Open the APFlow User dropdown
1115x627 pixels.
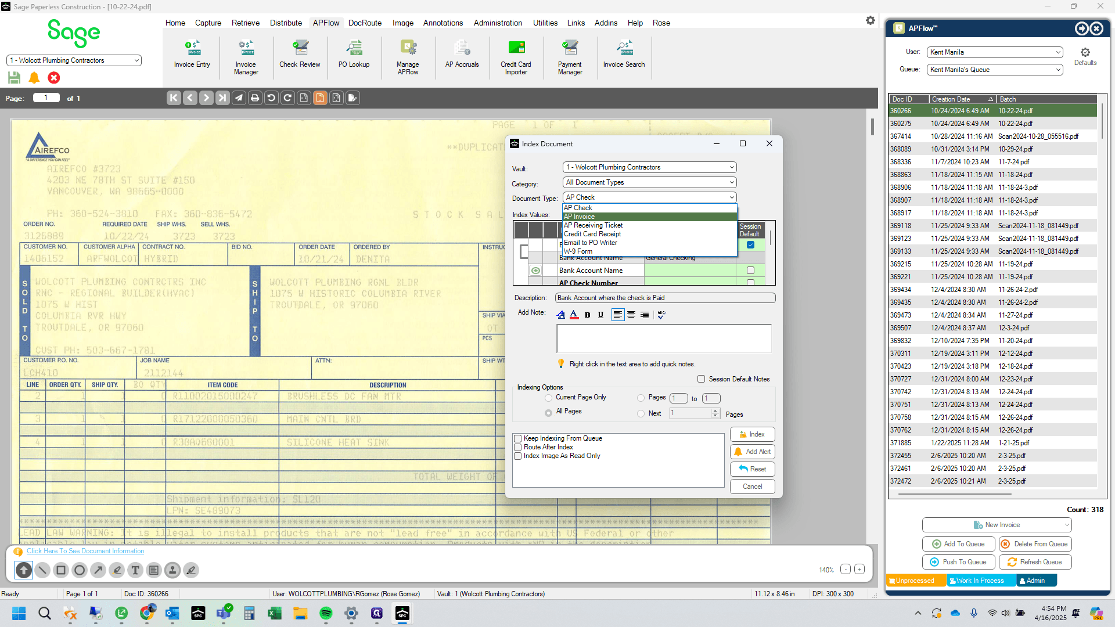pos(995,52)
